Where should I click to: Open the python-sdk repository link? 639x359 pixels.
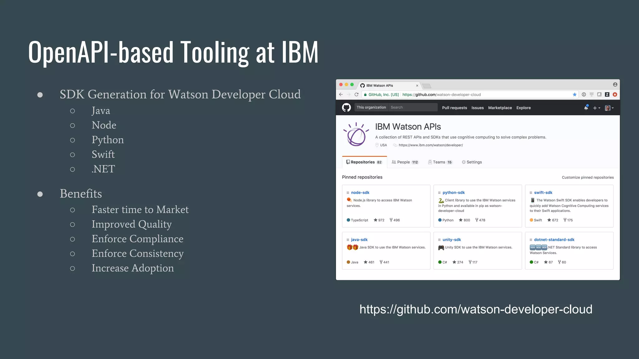coord(454,193)
